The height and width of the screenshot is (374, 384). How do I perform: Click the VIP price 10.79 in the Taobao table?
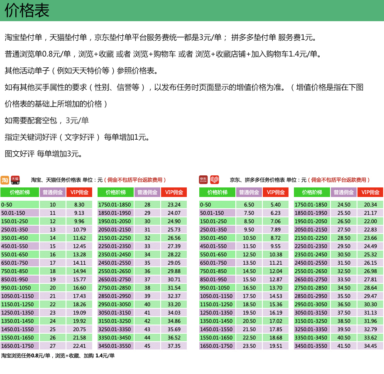coord(79,230)
